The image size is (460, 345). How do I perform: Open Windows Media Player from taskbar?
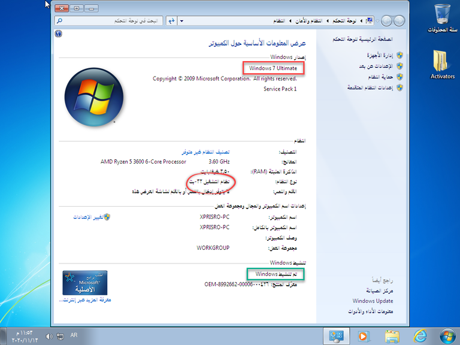(364, 336)
